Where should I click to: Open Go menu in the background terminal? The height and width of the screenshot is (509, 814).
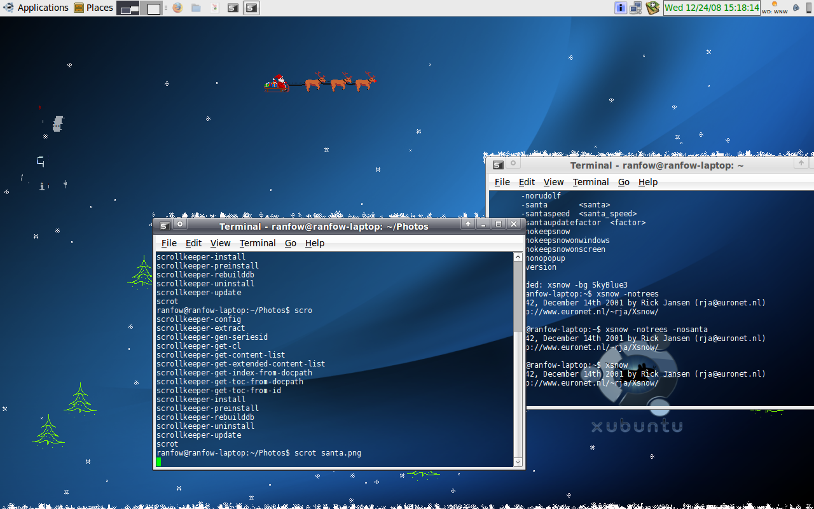624,182
